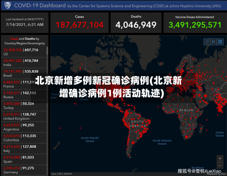Click the COVID-19 Dashboard title

click(x=40, y=5)
